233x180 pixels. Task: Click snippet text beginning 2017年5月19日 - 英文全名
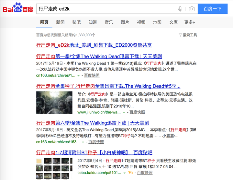tap(116, 133)
